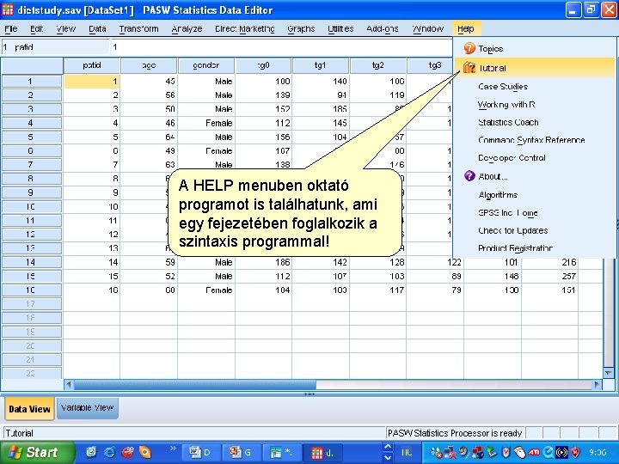The height and width of the screenshot is (464, 619).
Task: Click the orange quick launch icon
Action: click(x=145, y=452)
